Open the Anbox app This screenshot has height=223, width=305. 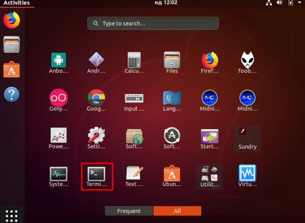click(x=58, y=62)
